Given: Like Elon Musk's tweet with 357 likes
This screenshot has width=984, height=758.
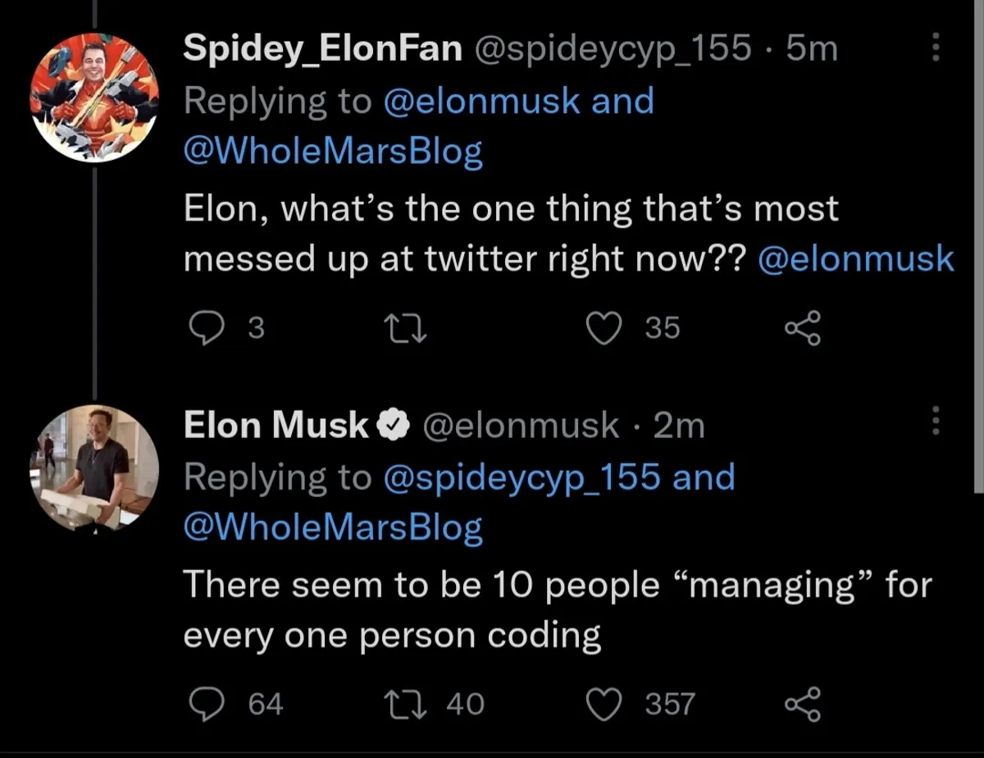Looking at the screenshot, I should point(603,704).
